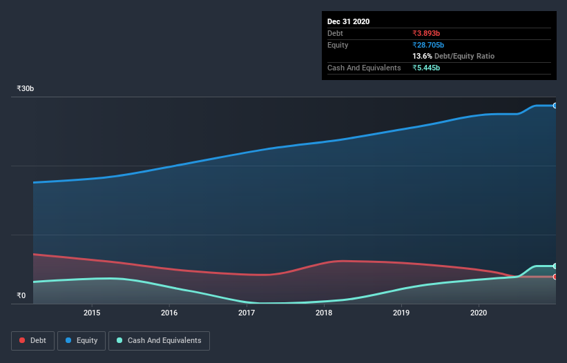Click the ₹30b y-axis label
Image resolution: width=567 pixels, height=363 pixels.
pyautogui.click(x=26, y=88)
